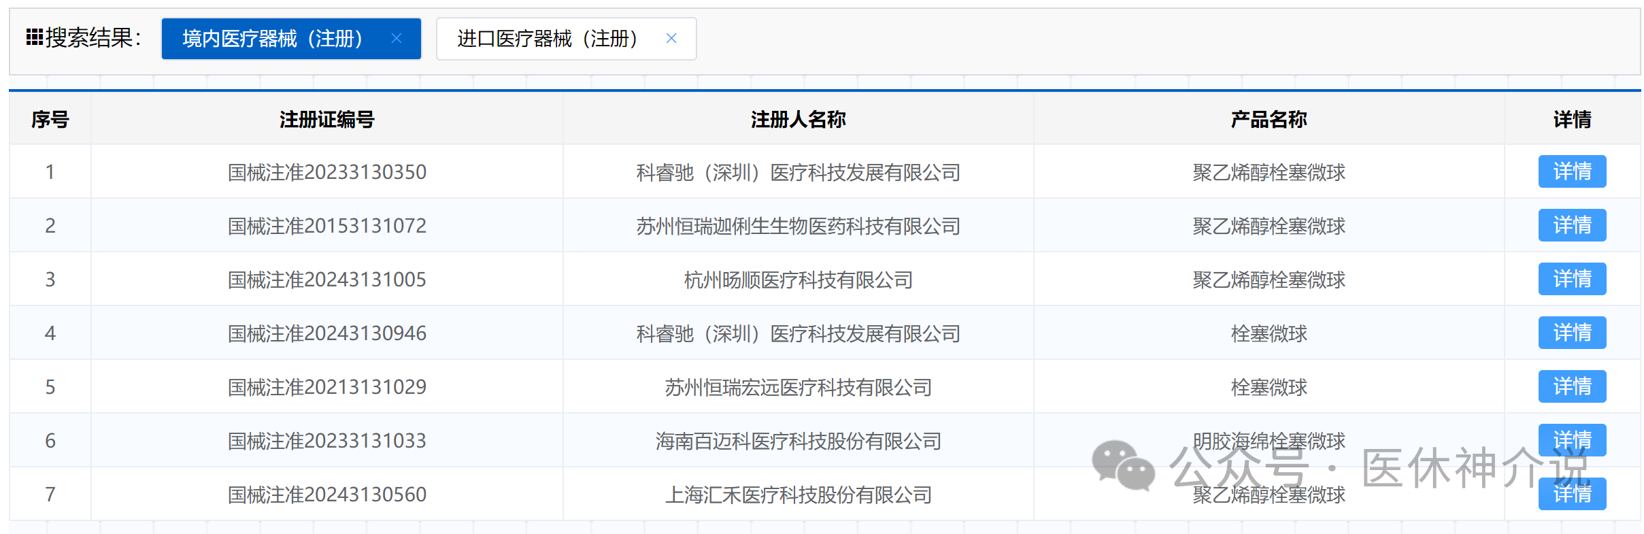Click 科睿驰（深圳）医疗科技发展有限公司 in row 1
This screenshot has width=1644, height=534.
[x=799, y=172]
